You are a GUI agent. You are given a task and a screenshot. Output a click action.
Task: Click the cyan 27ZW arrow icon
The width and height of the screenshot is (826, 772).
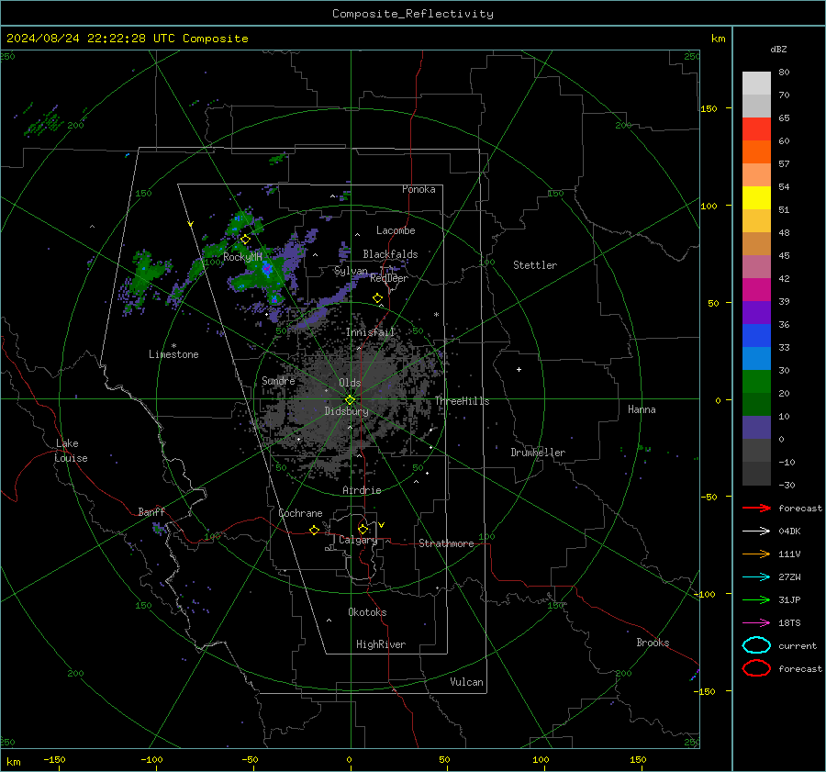tap(756, 577)
